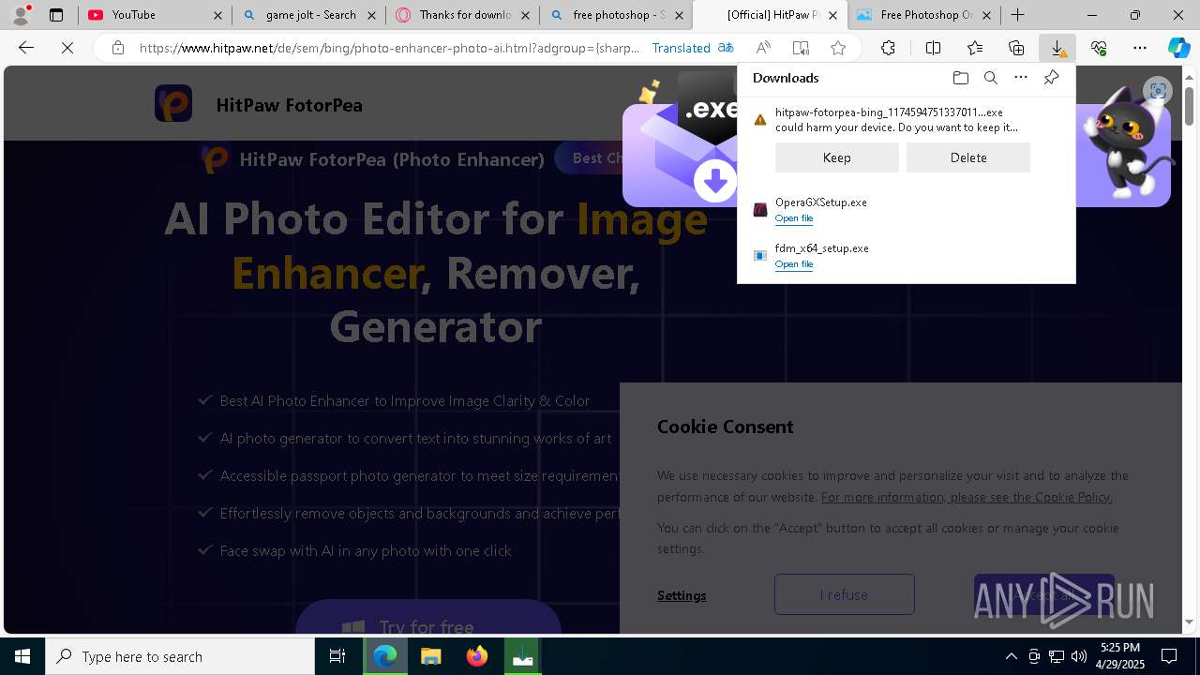
Task: Open the translate options icon
Action: (x=726, y=48)
